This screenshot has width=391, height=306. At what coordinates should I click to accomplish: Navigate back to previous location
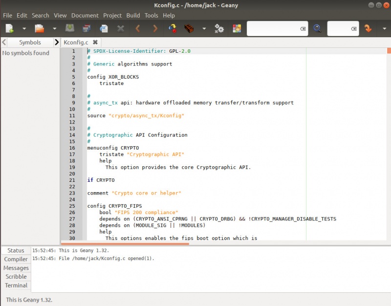click(x=138, y=28)
